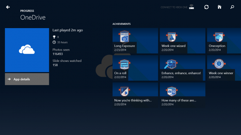241x135 pixels.
Task: Click the clock icon beside 35 hours
Action: click(x=54, y=42)
